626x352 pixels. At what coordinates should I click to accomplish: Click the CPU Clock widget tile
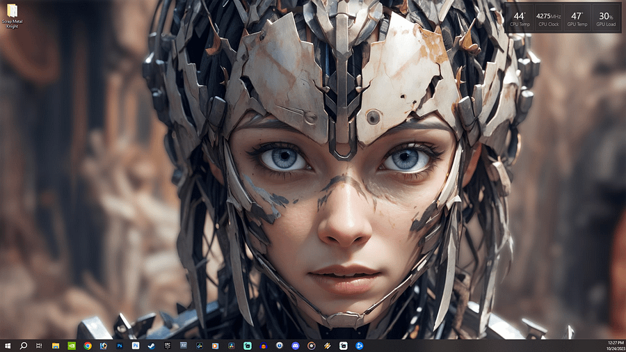(549, 18)
